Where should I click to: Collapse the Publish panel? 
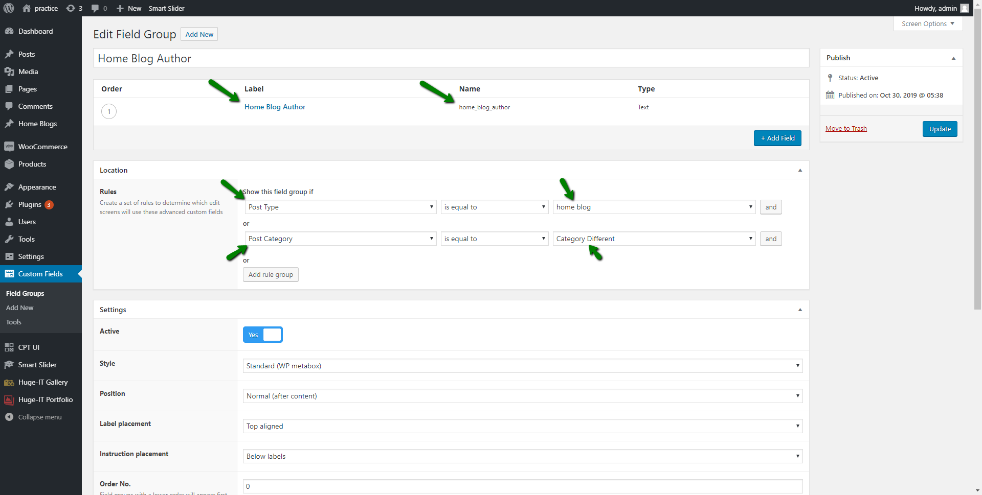pos(953,58)
